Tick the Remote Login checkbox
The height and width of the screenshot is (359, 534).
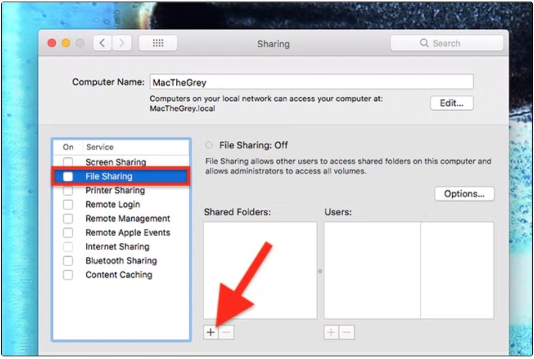(x=68, y=204)
